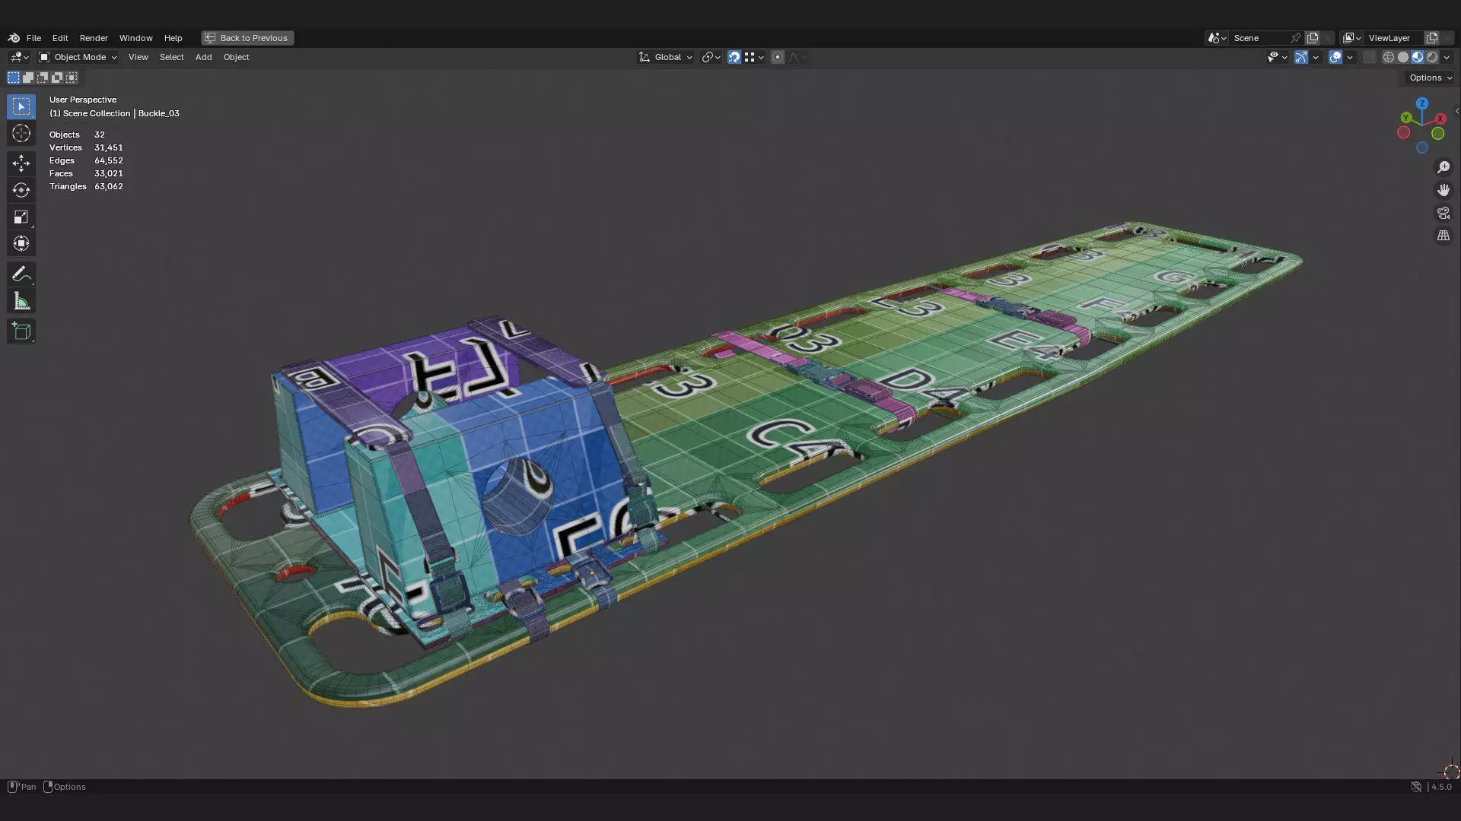Select the Move tool in the toolbar

coord(21,163)
